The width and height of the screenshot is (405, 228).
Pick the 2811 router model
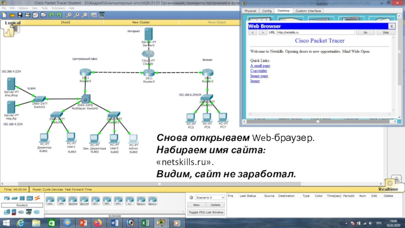tap(96, 201)
